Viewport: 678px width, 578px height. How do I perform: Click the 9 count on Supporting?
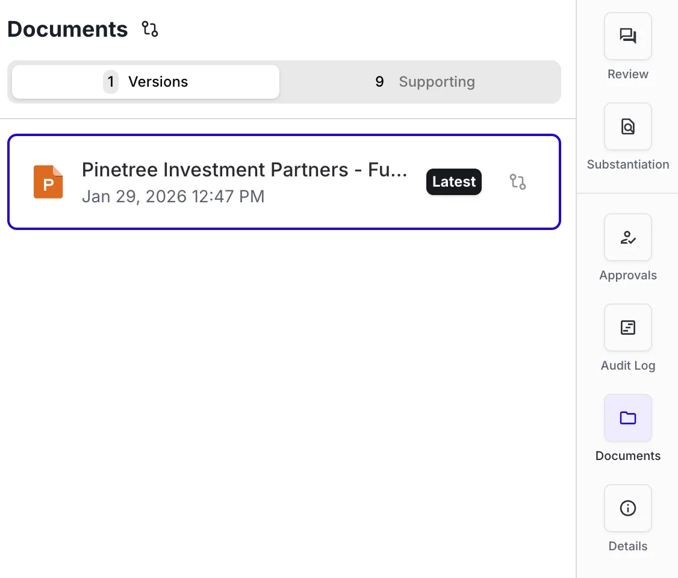380,82
